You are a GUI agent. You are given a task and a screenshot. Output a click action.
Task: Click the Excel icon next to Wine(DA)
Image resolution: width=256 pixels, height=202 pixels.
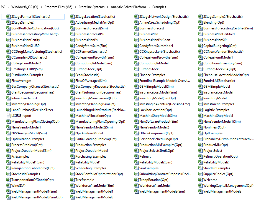8,186
